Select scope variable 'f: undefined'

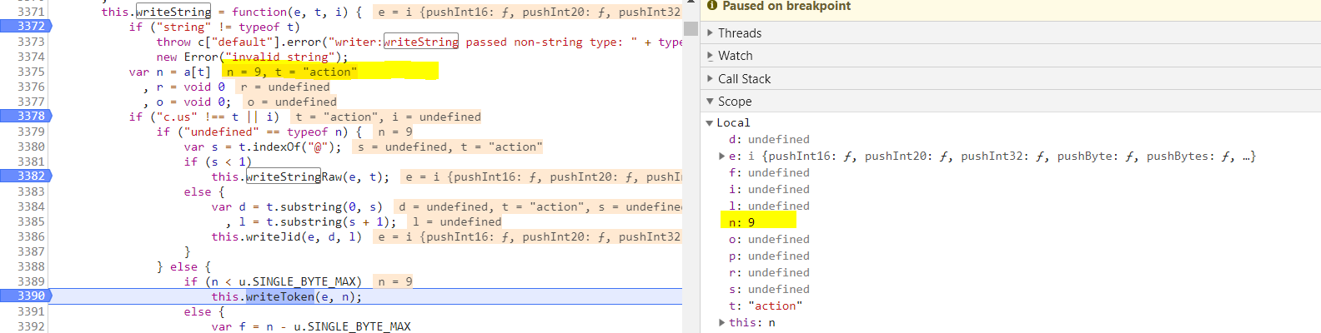click(x=769, y=172)
